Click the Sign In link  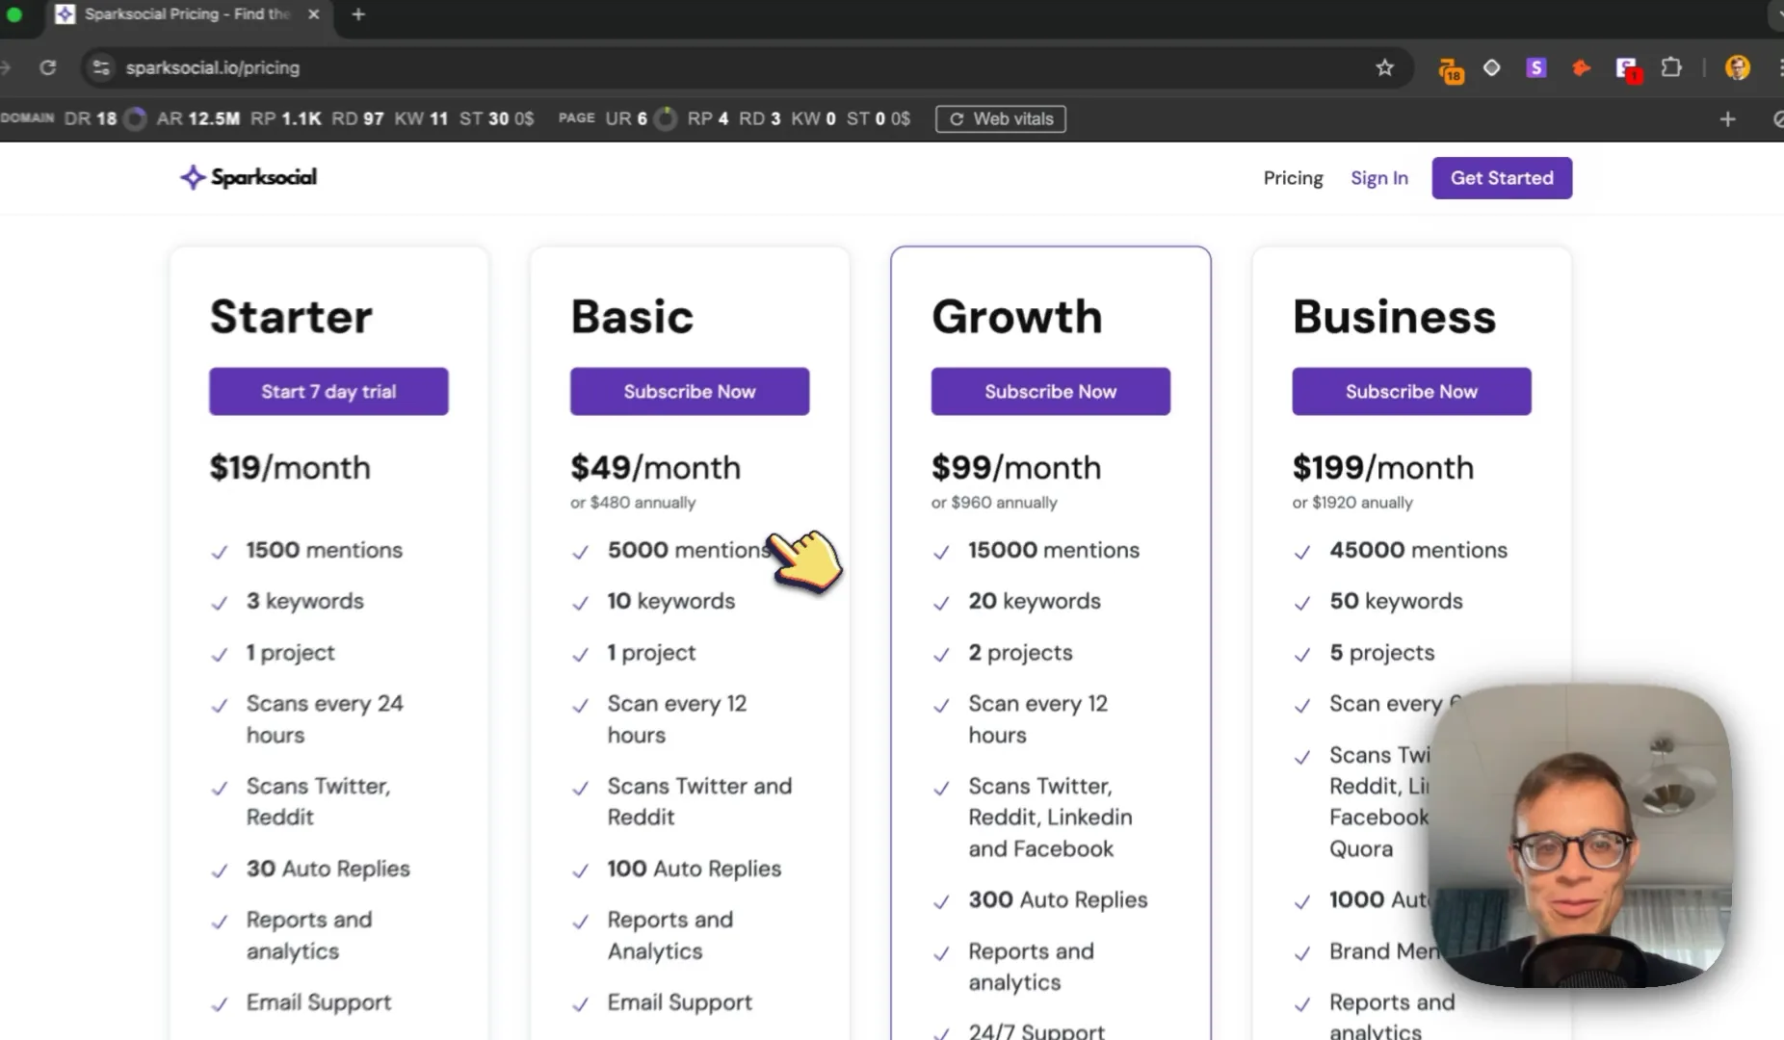pos(1378,178)
